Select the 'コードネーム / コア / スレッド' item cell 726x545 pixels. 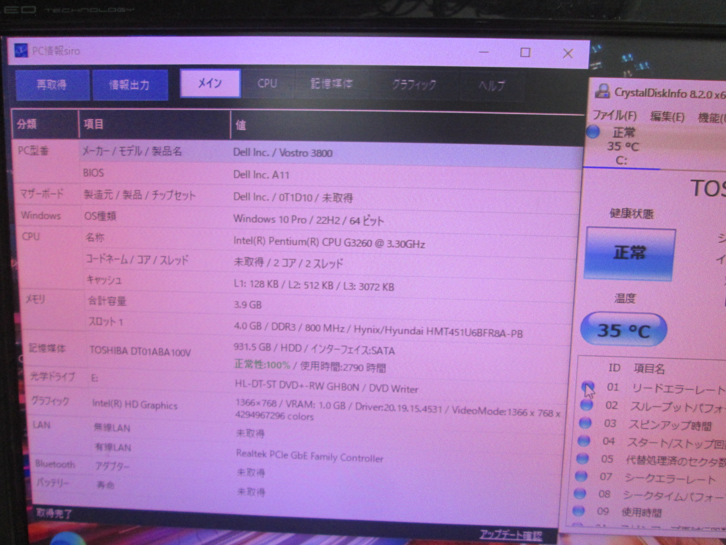(137, 259)
